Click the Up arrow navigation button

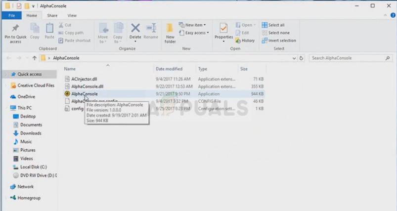click(34, 58)
